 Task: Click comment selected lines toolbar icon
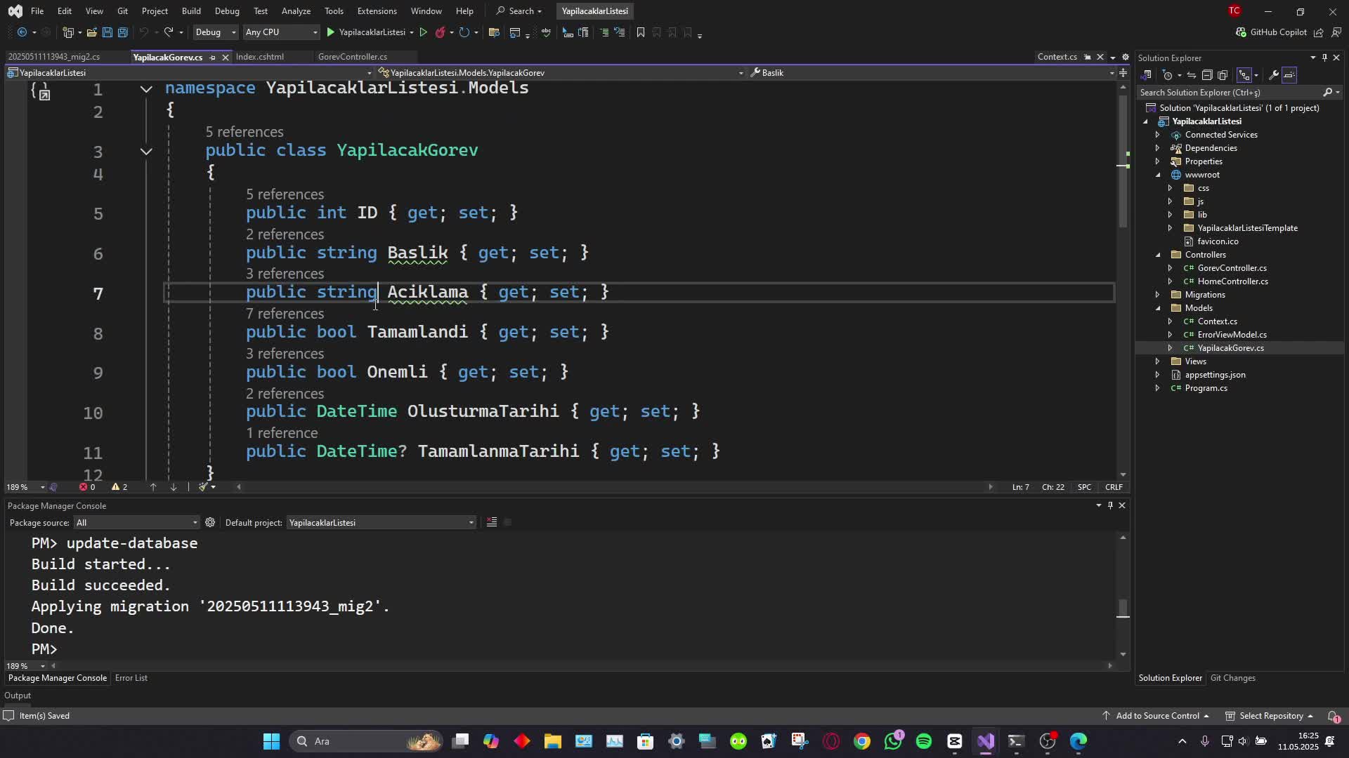604,32
